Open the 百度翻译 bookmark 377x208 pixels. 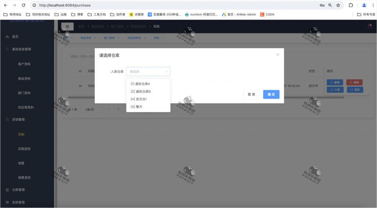[x=164, y=14]
